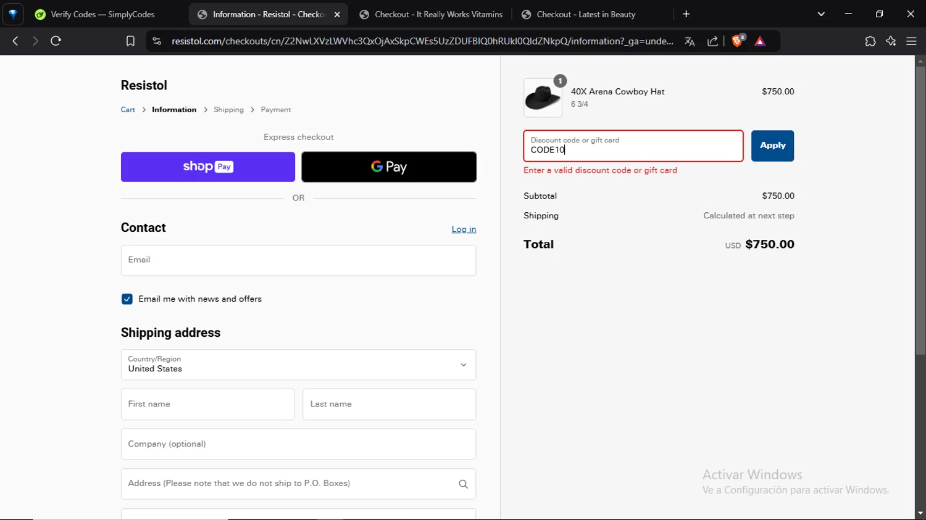Switch to Verify Codes — SimplyCodes tab
The width and height of the screenshot is (926, 520).
click(x=103, y=14)
